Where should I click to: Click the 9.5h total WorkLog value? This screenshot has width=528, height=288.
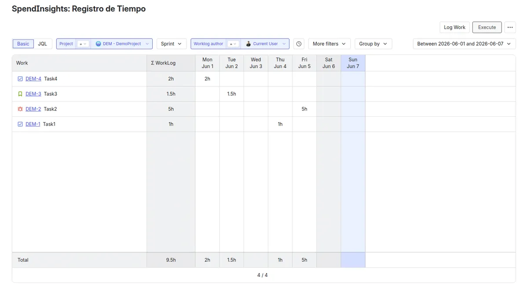[171, 260]
